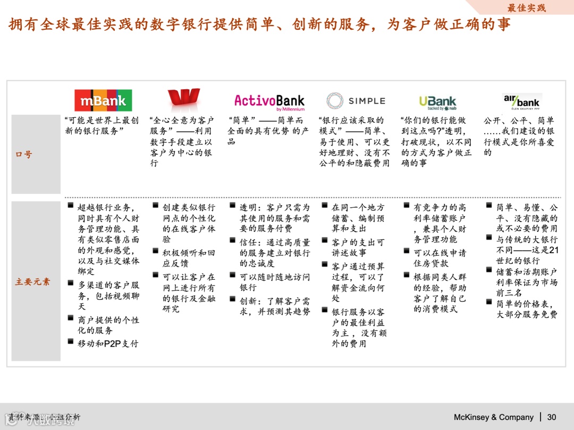
Task: Click bullet text 简单、易懂、公平、没有隐藏的
Action: (x=527, y=218)
